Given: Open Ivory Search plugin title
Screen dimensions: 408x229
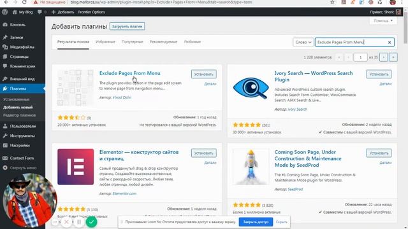Looking at the screenshot, I should tap(314, 76).
